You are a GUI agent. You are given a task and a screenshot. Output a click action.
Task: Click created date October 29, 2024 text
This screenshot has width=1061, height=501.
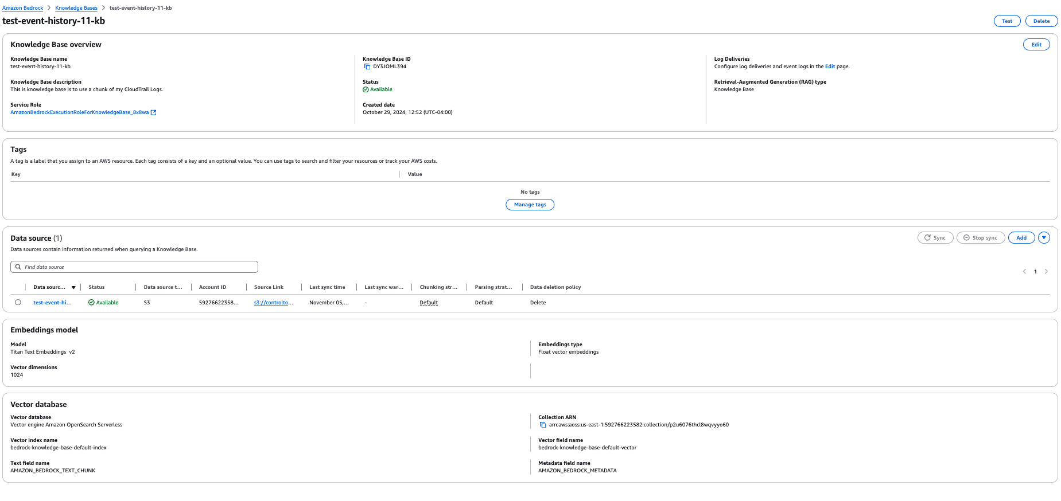[x=407, y=112]
